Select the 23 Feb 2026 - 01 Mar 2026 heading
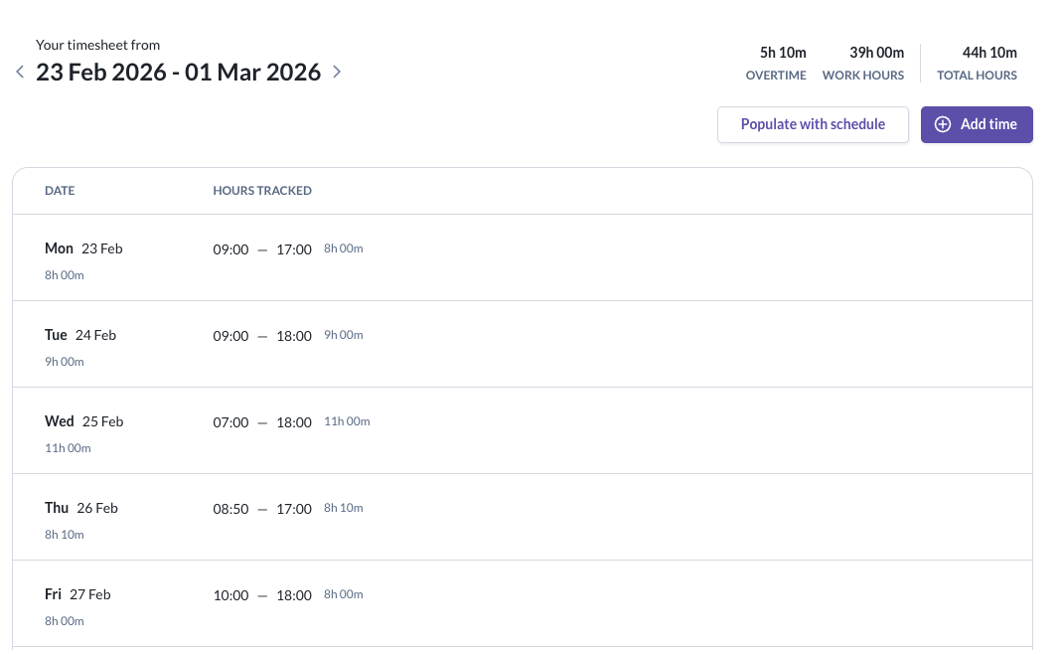The height and width of the screenshot is (650, 1060). pos(179,73)
